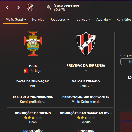Click the back navigation arrow
This screenshot has height=132, width=132.
7,8
